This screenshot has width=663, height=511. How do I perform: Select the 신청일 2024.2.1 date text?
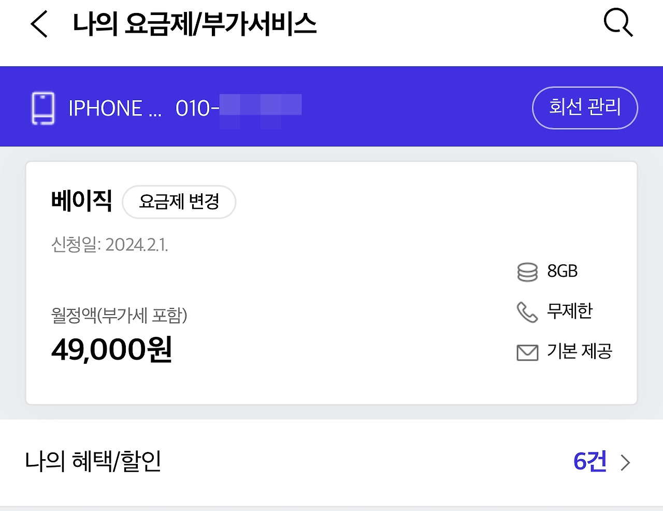point(110,245)
